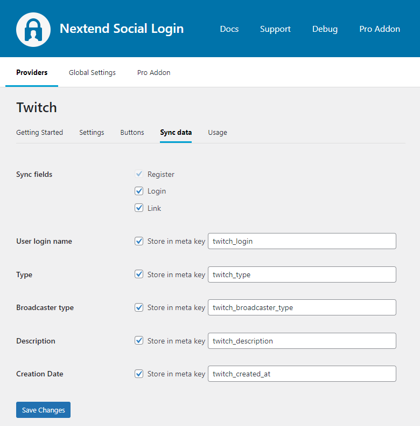Open the Settings sub-tab for Twitch

coord(92,133)
